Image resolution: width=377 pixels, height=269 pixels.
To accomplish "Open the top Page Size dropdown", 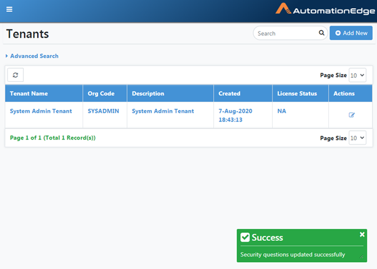I will pyautogui.click(x=357, y=75).
